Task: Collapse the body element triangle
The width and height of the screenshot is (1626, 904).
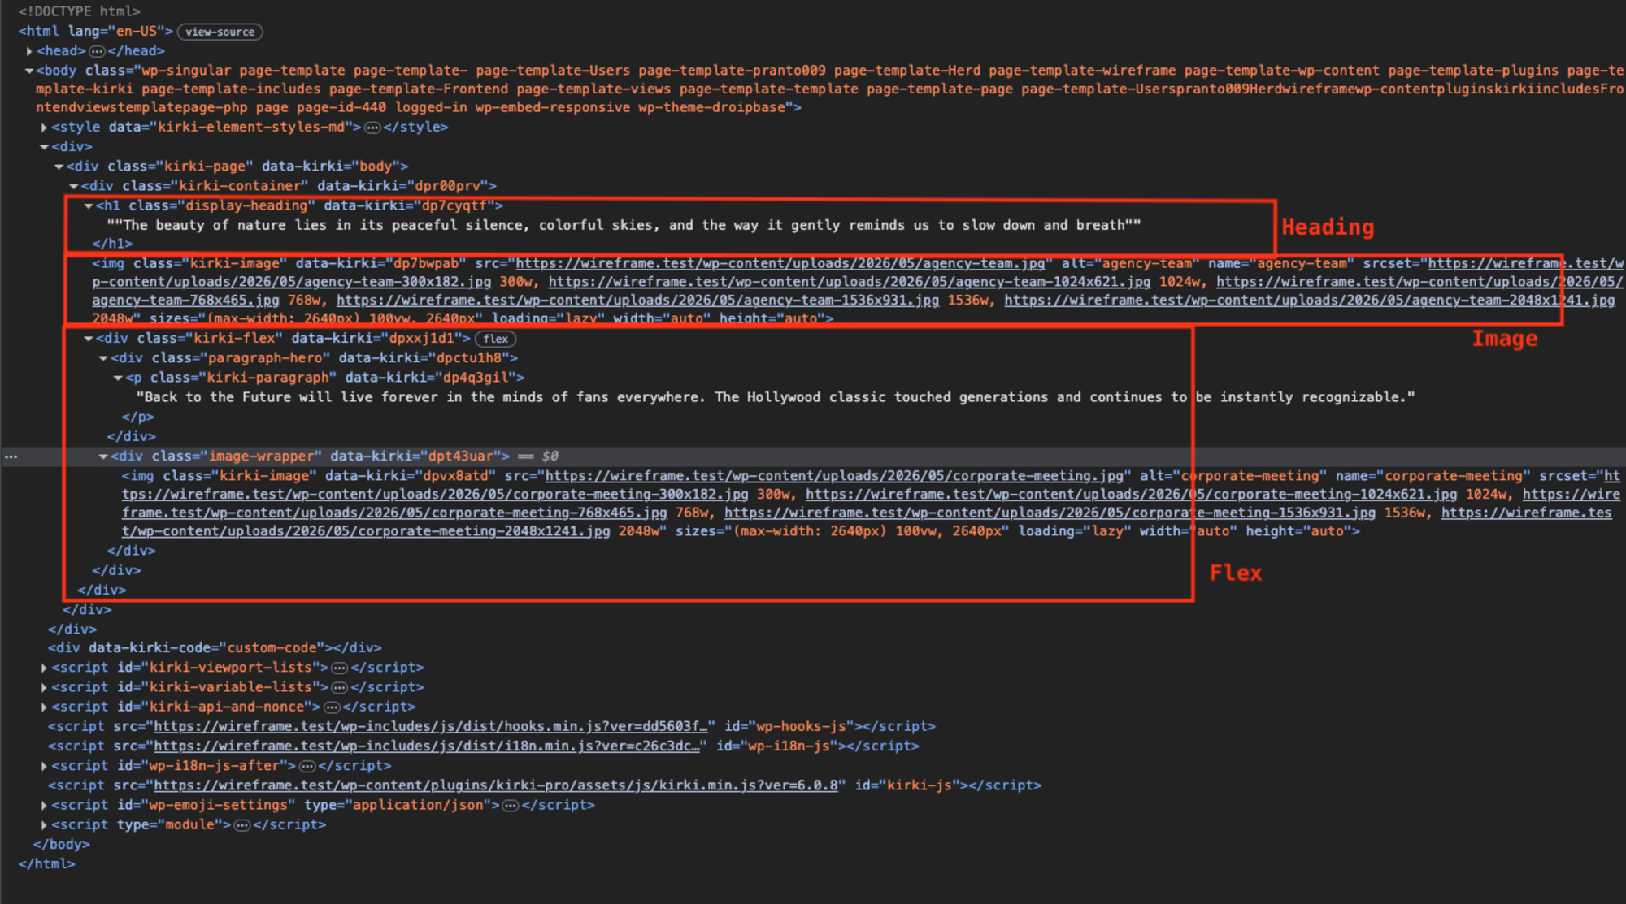Action: coord(29,71)
